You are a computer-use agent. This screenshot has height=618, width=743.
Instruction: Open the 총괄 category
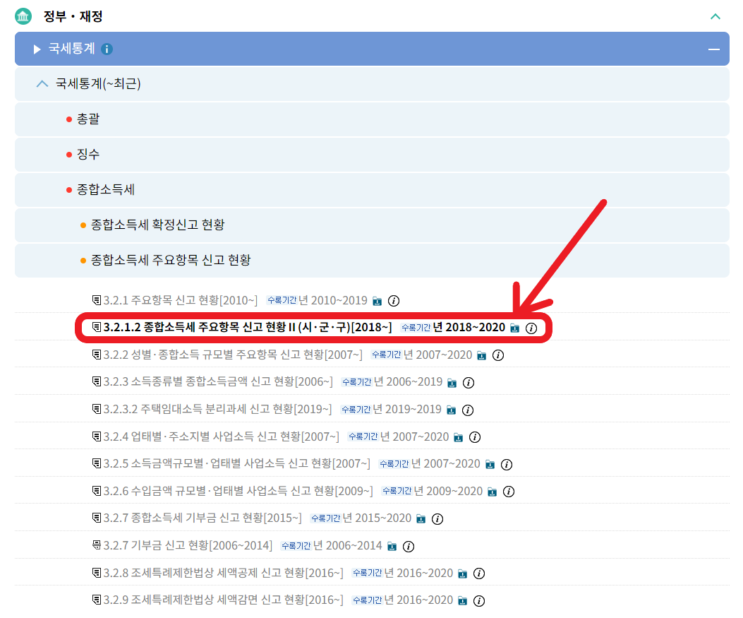88,119
